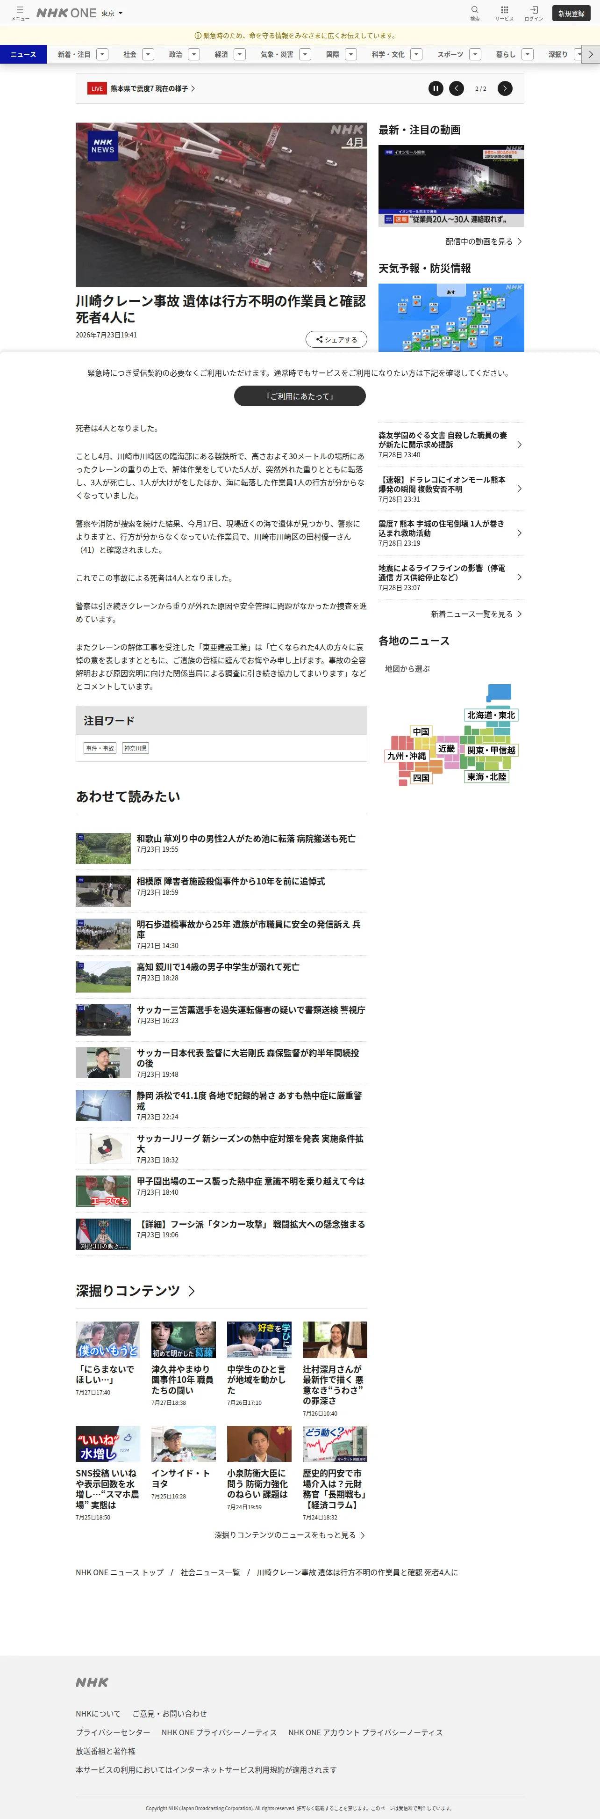Expand the 社会 category dropdown
The image size is (600, 1819).
(x=148, y=54)
